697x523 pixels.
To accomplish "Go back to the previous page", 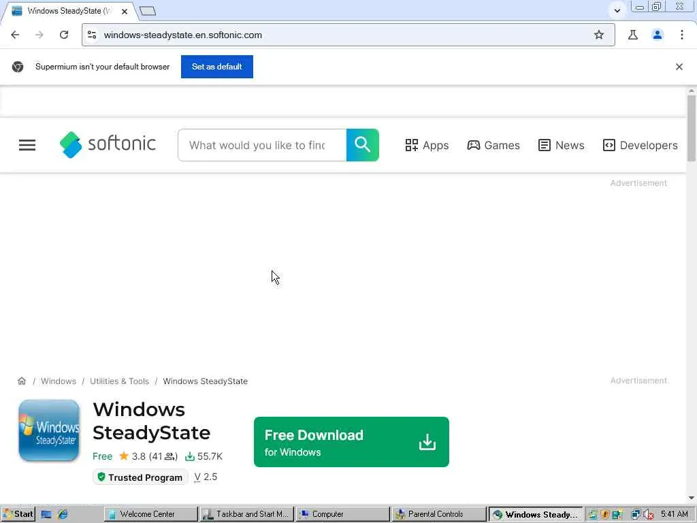I will [15, 35].
